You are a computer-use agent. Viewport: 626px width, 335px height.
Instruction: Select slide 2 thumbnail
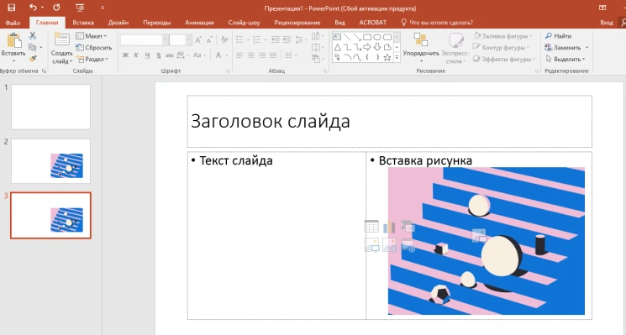(x=50, y=161)
